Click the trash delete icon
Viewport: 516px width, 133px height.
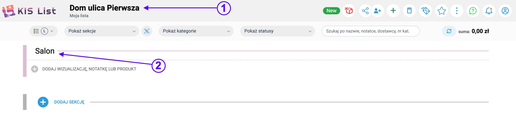[x=409, y=11]
